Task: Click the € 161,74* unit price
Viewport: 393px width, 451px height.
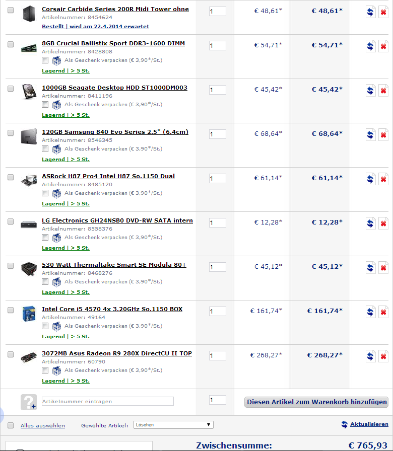Action: 267,311
